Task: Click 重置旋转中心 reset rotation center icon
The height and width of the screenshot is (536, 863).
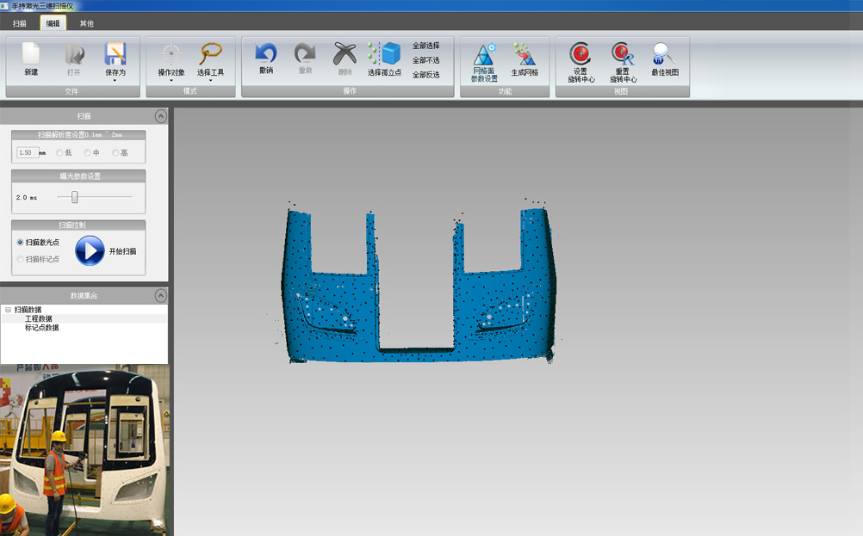Action: click(x=623, y=56)
